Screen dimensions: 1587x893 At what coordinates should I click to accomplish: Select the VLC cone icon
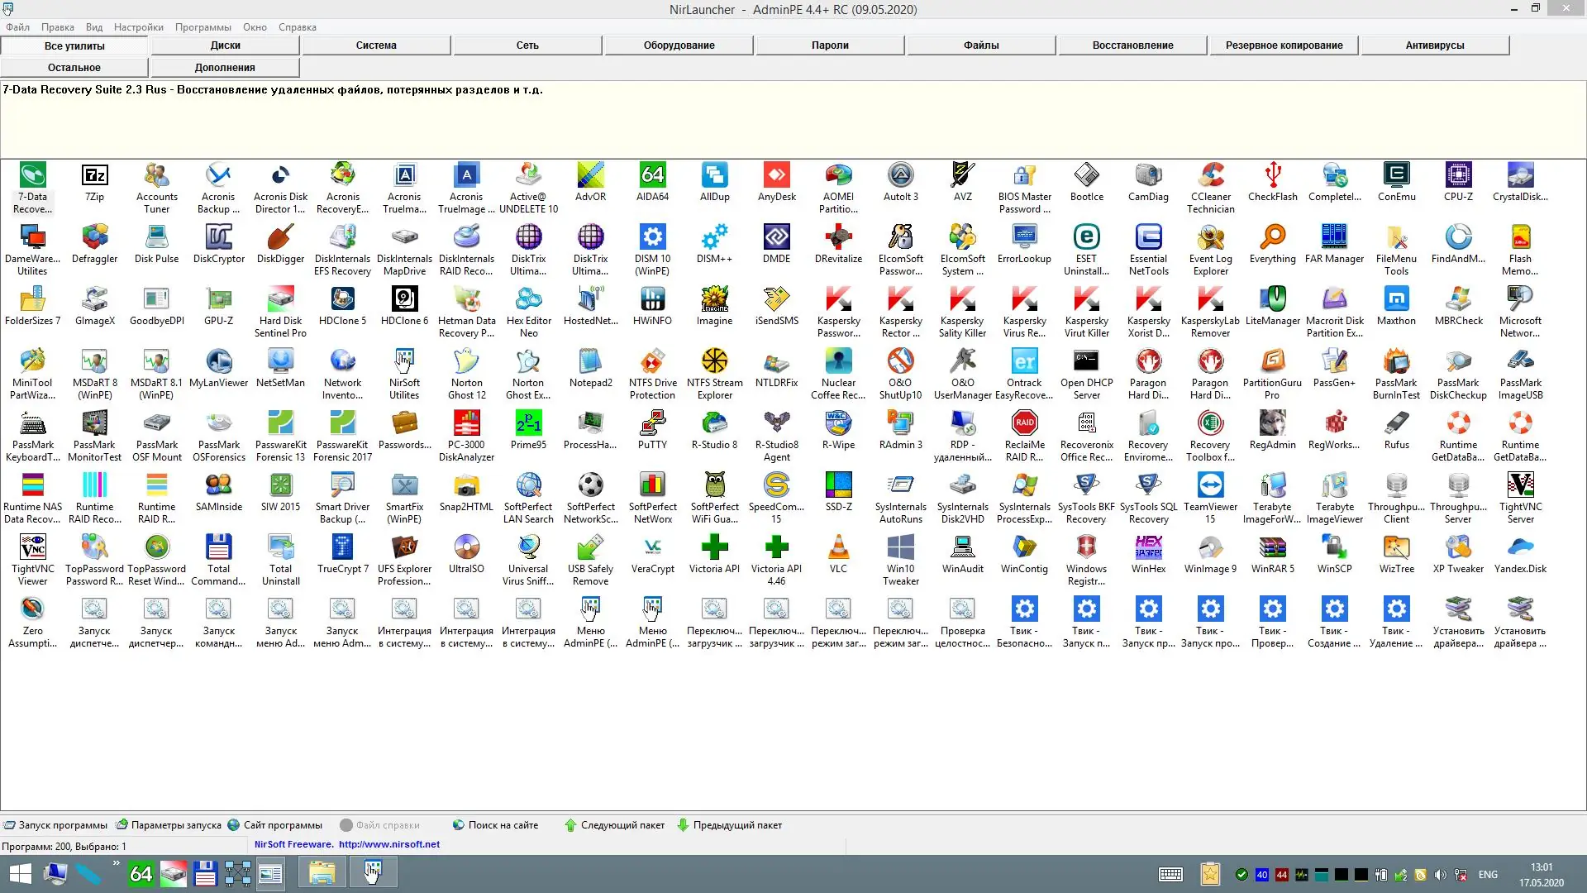838,547
